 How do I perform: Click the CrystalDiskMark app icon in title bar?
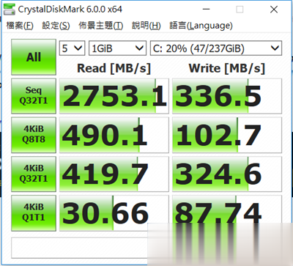tap(9, 9)
